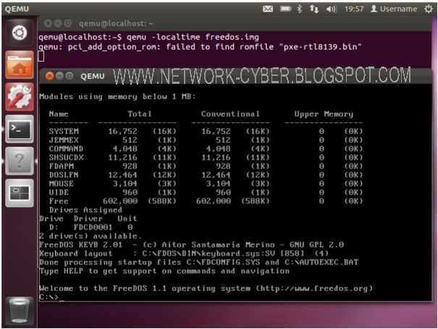Minimize the qemu@localhost terminal window
This screenshot has height=329, width=438.
[58, 23]
